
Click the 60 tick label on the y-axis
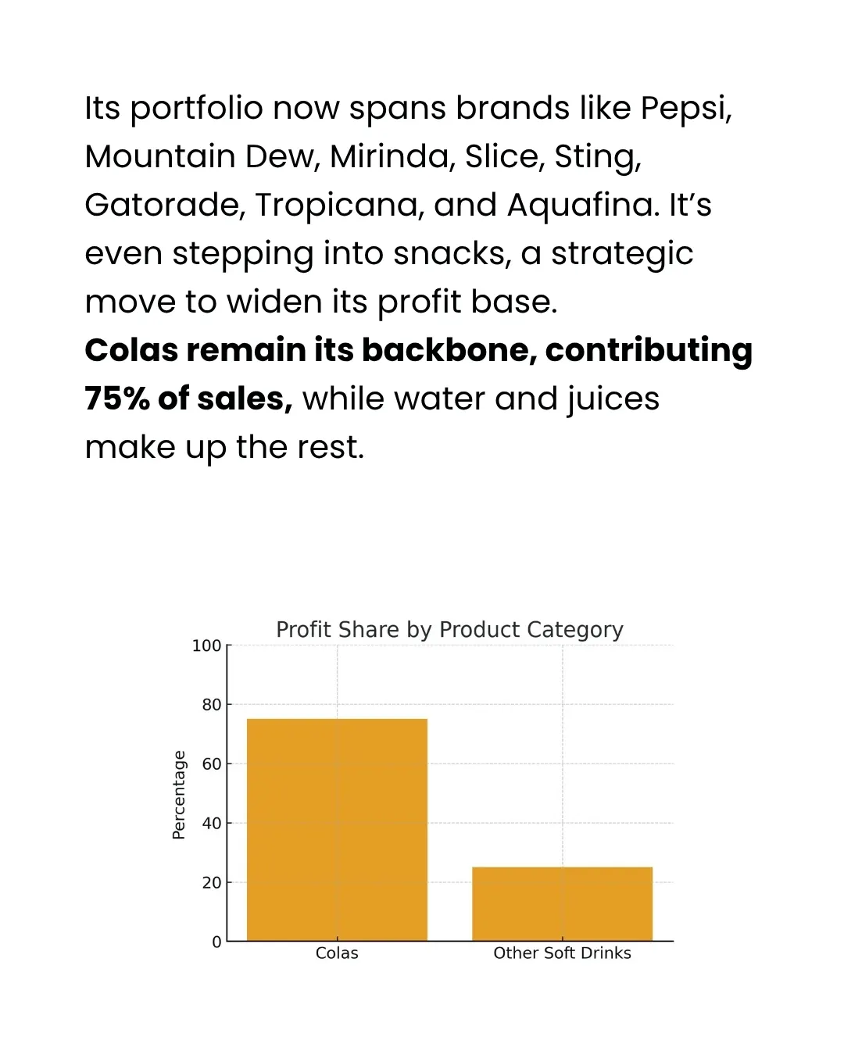pos(211,764)
